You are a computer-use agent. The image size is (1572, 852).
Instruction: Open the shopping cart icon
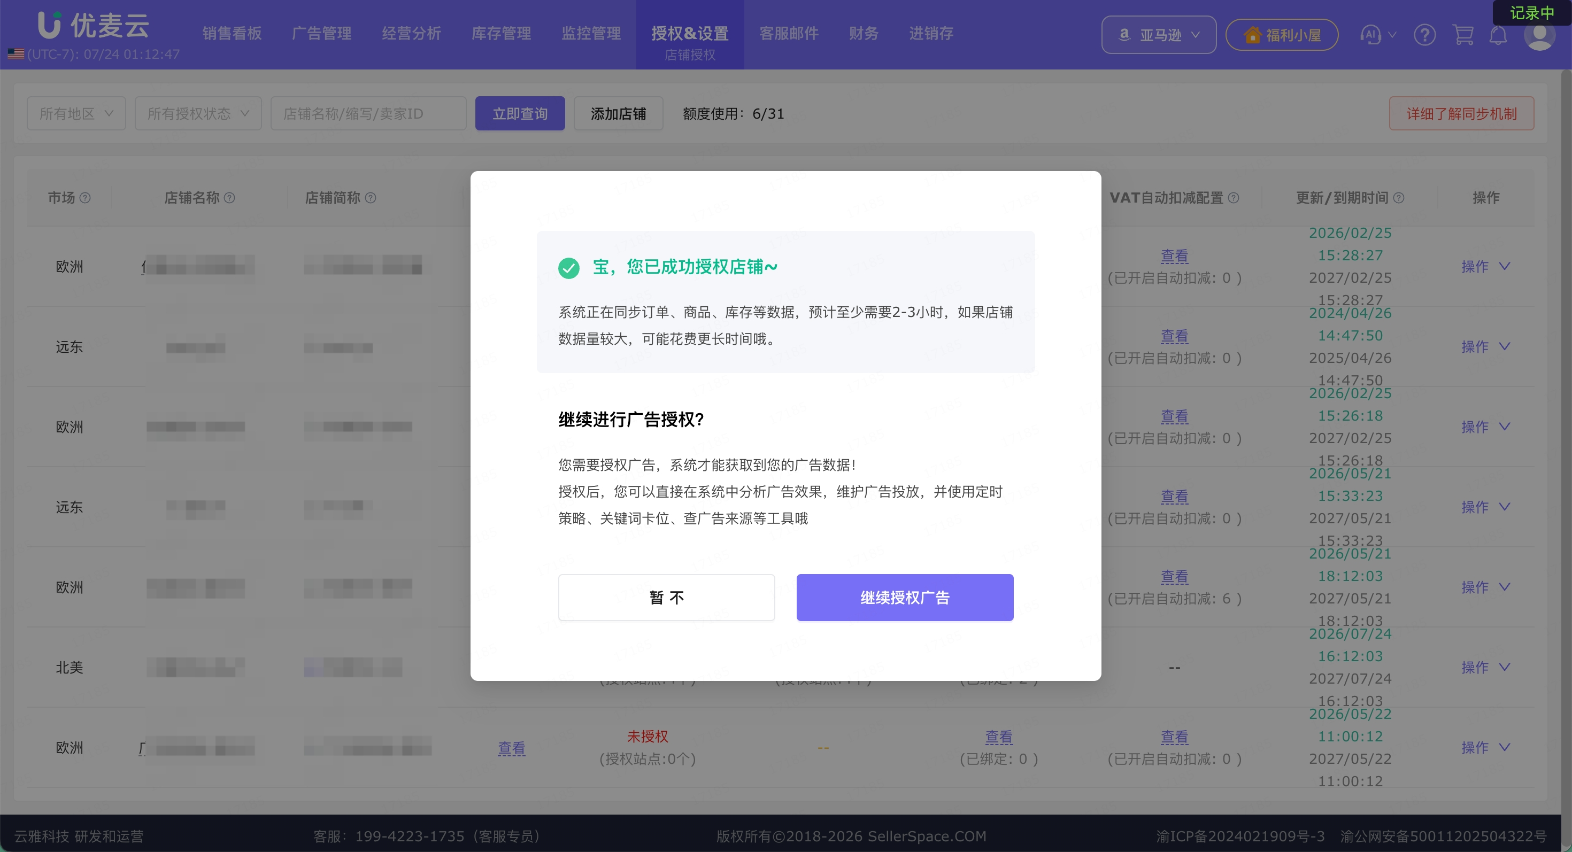coord(1463,35)
